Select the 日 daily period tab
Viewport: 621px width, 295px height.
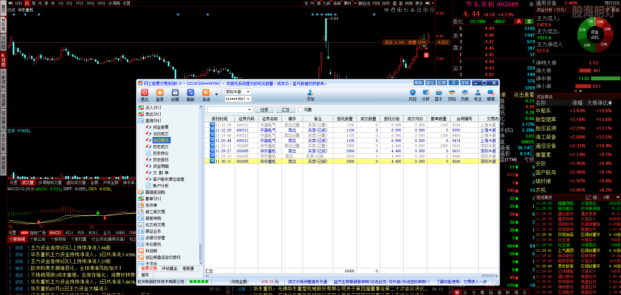pyautogui.click(x=27, y=3)
